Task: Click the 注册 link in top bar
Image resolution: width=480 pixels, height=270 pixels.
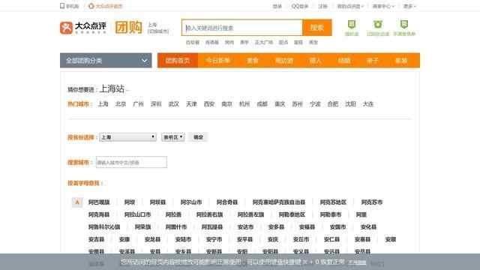Action: [x=322, y=6]
